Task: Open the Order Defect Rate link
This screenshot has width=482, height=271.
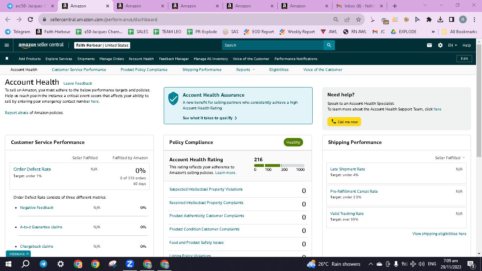Action: pos(32,169)
